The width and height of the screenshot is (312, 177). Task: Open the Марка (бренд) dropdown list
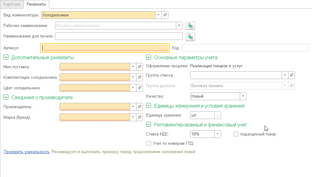point(133,117)
